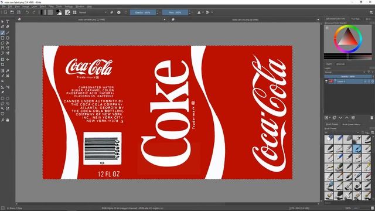This screenshot has height=211, width=375.
Task: Select the Rectangle shape tool
Action: click(2, 38)
